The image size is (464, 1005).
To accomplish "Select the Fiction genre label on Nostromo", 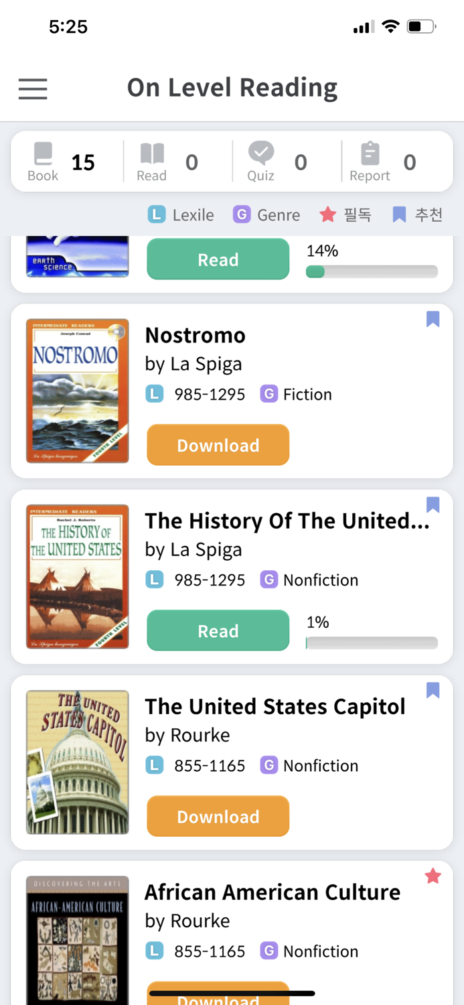I will (306, 394).
